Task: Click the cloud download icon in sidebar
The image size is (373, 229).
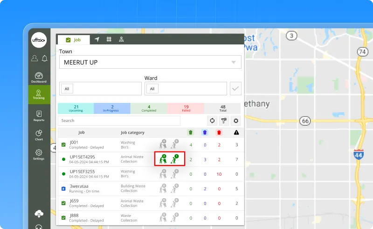Action: [39, 214]
